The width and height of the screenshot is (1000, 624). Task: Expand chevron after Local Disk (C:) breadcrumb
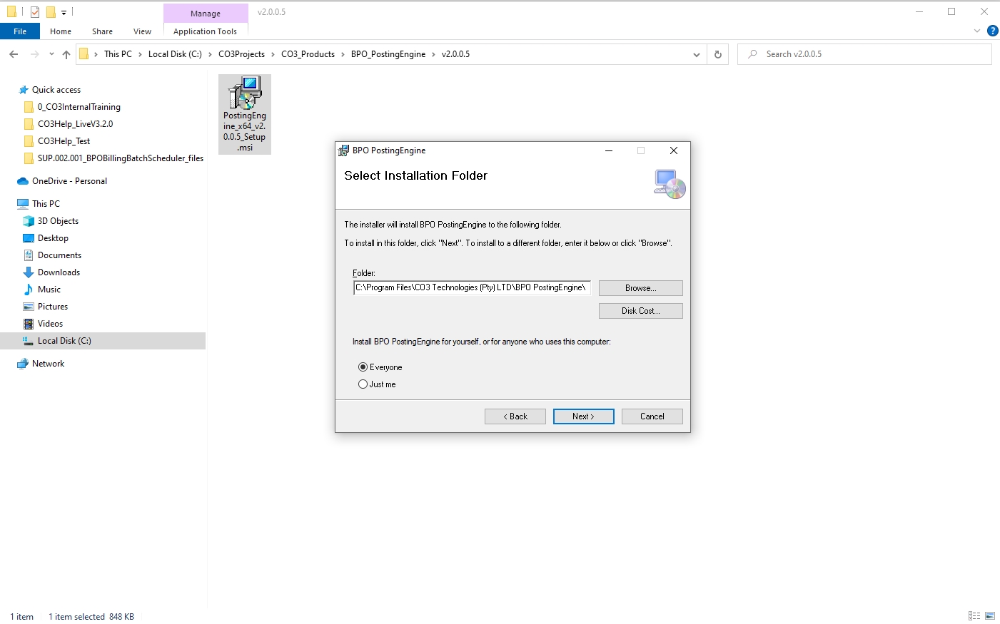(210, 54)
